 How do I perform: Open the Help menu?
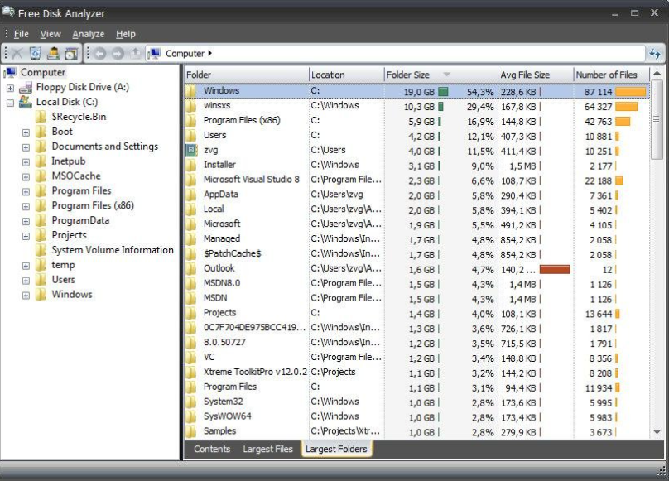[126, 34]
